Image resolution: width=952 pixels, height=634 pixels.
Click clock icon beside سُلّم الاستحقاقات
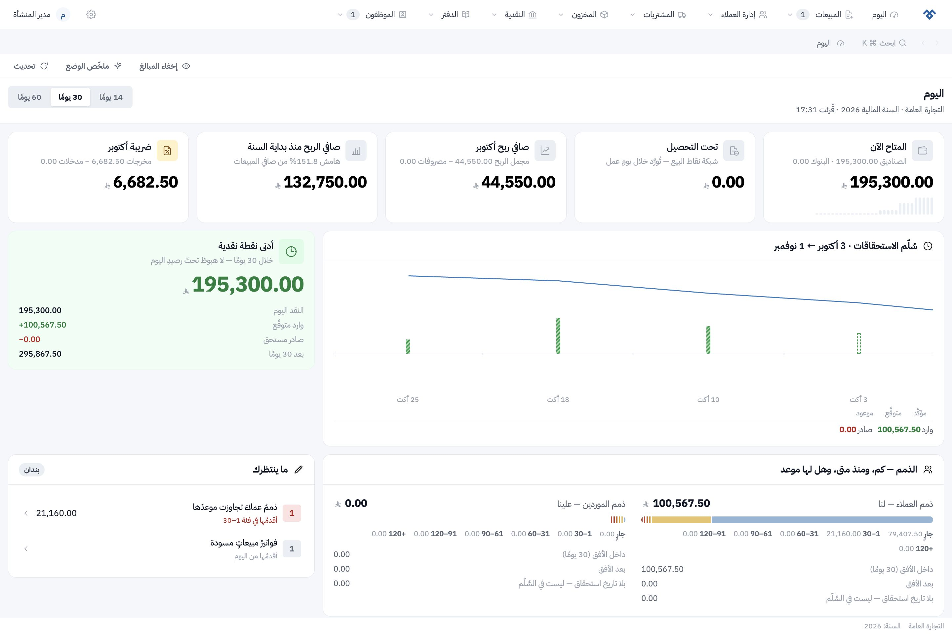[x=928, y=246]
